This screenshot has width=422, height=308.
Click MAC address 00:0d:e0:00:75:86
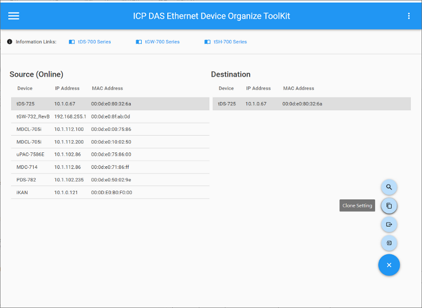(x=111, y=129)
